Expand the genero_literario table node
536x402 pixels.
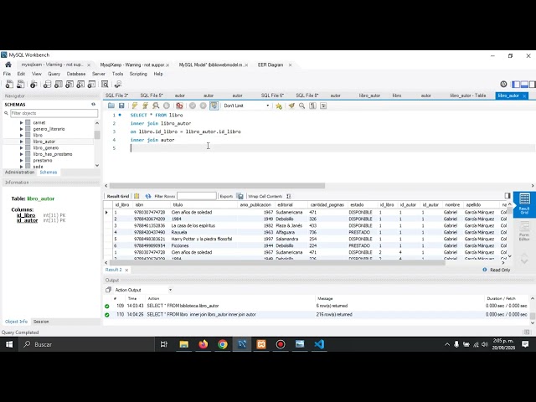tap(21, 129)
